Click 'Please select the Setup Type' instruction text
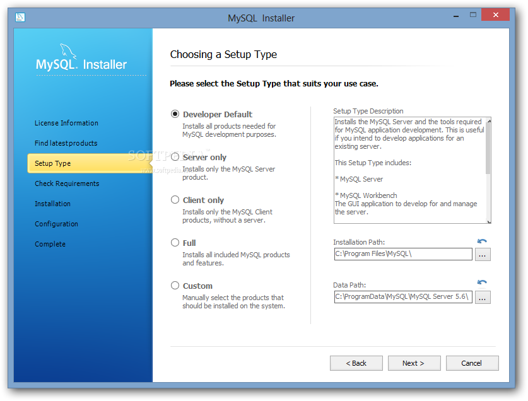The width and height of the screenshot is (528, 401). 274,83
